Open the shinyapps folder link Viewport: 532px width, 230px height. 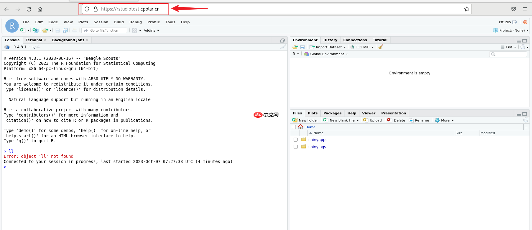pyautogui.click(x=318, y=140)
